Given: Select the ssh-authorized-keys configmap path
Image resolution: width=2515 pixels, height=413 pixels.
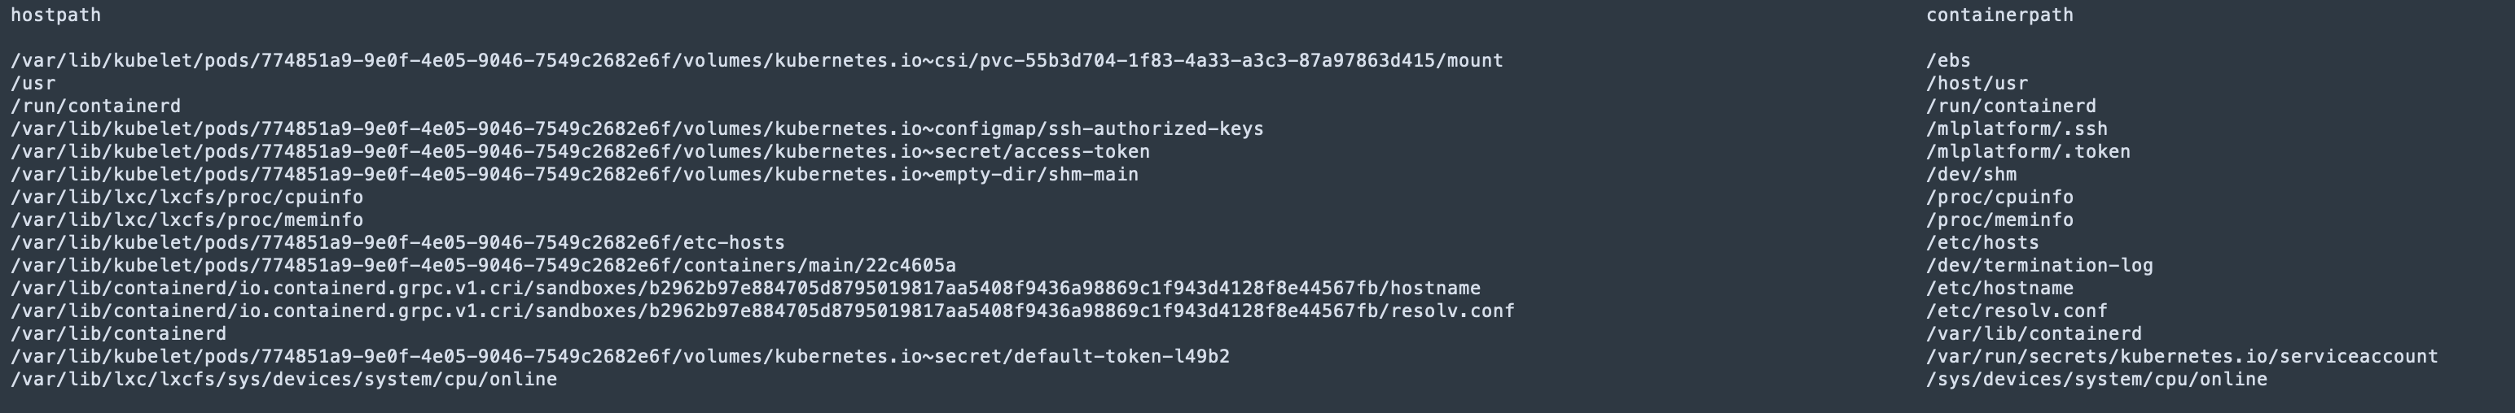Looking at the screenshot, I should click(638, 128).
